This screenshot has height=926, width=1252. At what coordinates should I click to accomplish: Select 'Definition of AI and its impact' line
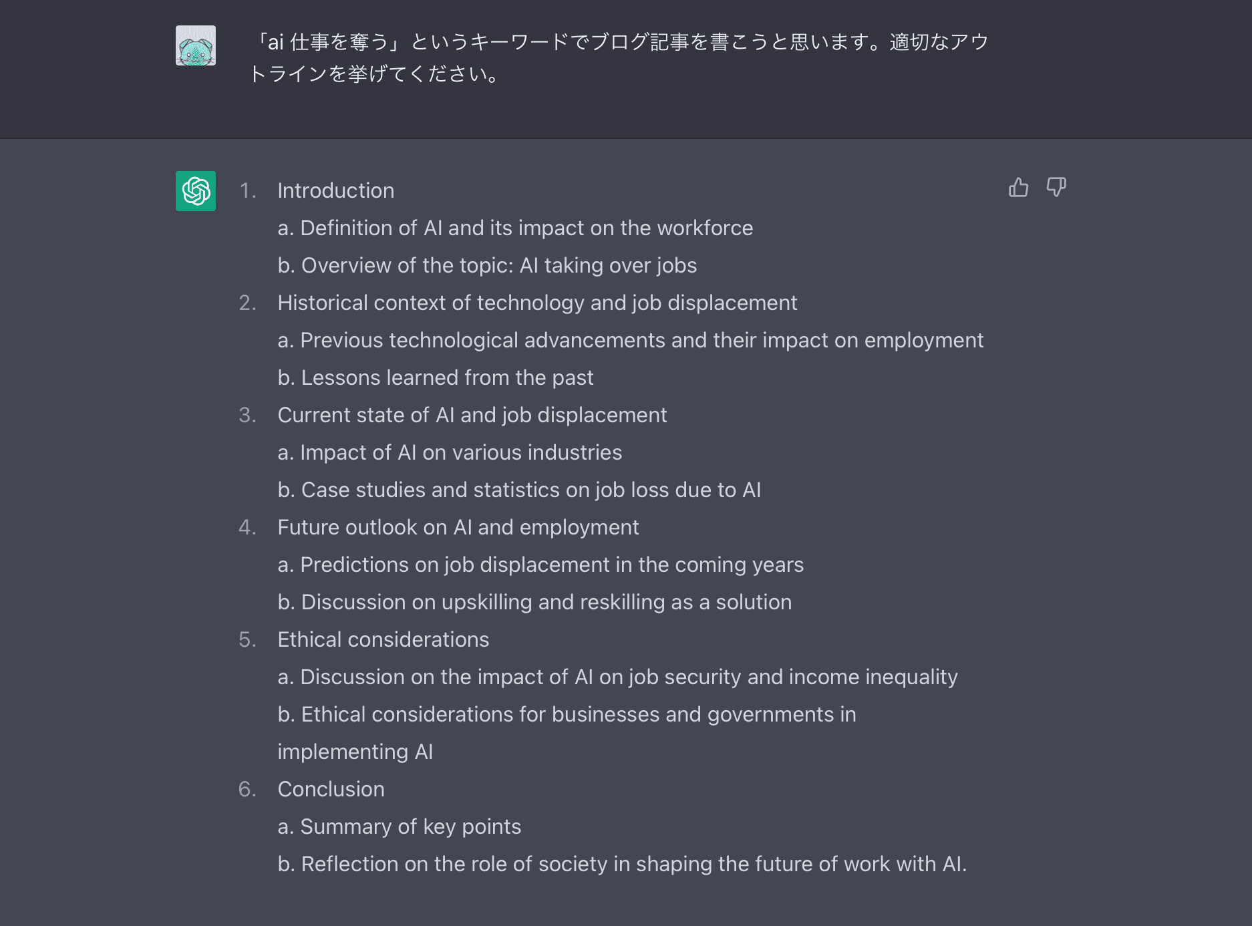515,228
